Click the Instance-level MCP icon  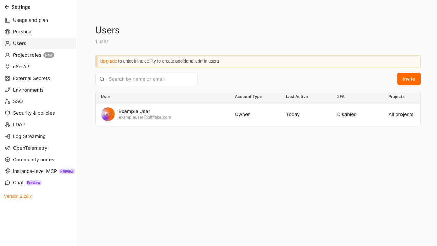(8, 171)
